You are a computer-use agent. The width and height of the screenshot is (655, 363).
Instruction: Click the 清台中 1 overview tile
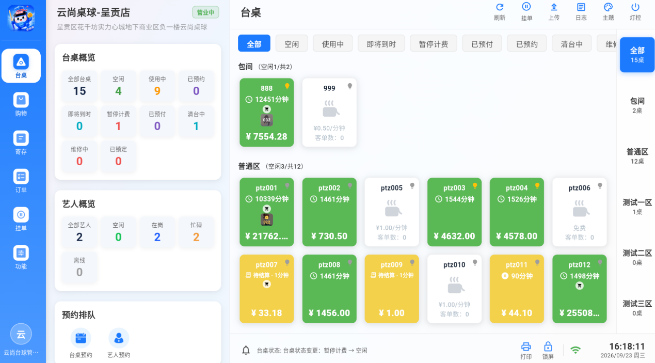196,121
